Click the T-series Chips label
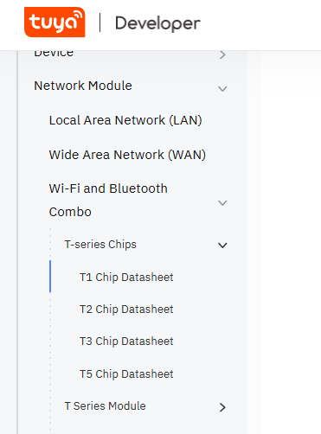The height and width of the screenshot is (434, 321). 100,245
